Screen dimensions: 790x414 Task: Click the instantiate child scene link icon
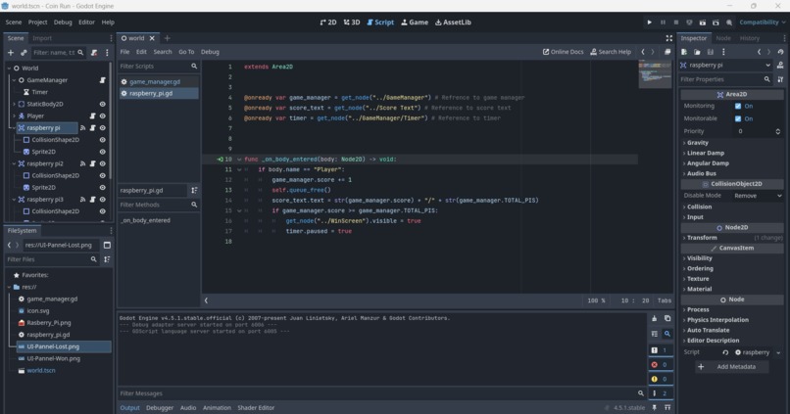[24, 52]
